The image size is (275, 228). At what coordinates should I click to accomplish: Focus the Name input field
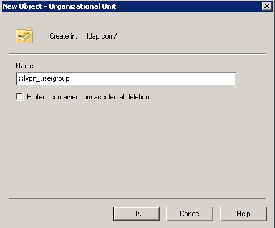(126, 79)
